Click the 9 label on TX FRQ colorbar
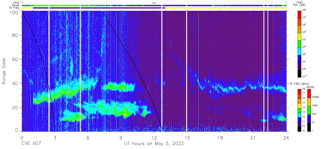This screenshot has width=322, height=149. (x=303, y=131)
